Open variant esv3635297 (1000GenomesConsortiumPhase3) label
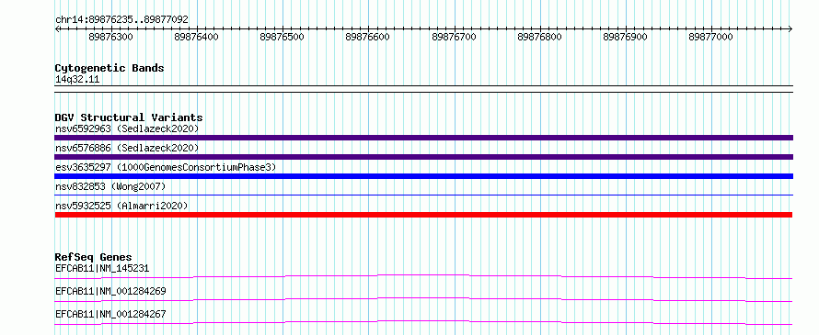Viewport: 819px width, 335px height. click(166, 167)
